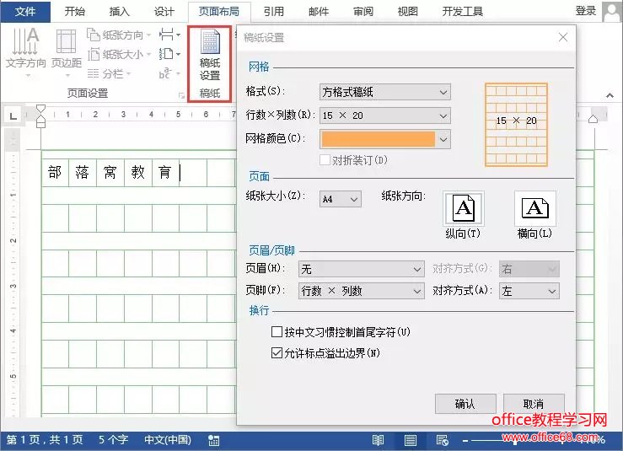
Task: Switch to the 邮件 mailings tab
Action: tap(319, 12)
